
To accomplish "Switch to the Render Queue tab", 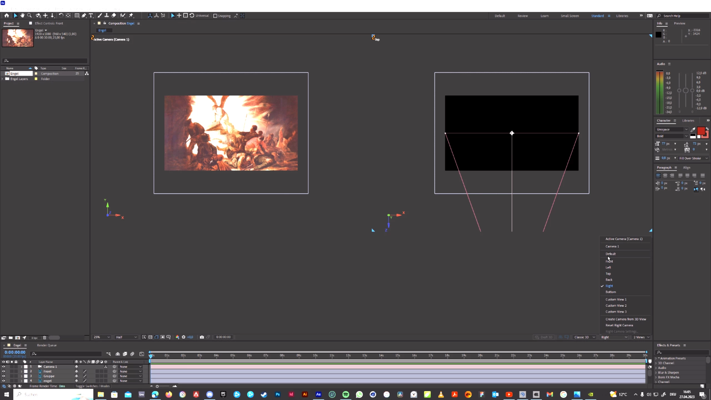I will pyautogui.click(x=47, y=345).
